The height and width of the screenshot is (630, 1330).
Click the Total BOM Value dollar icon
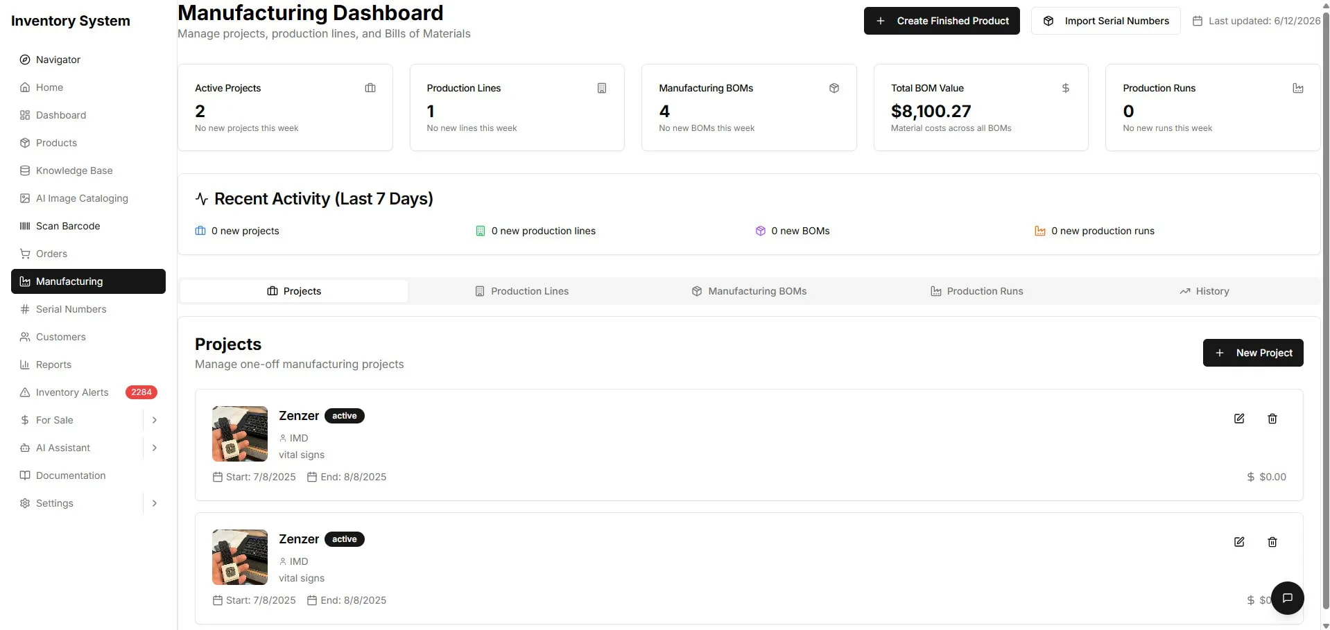click(1066, 88)
